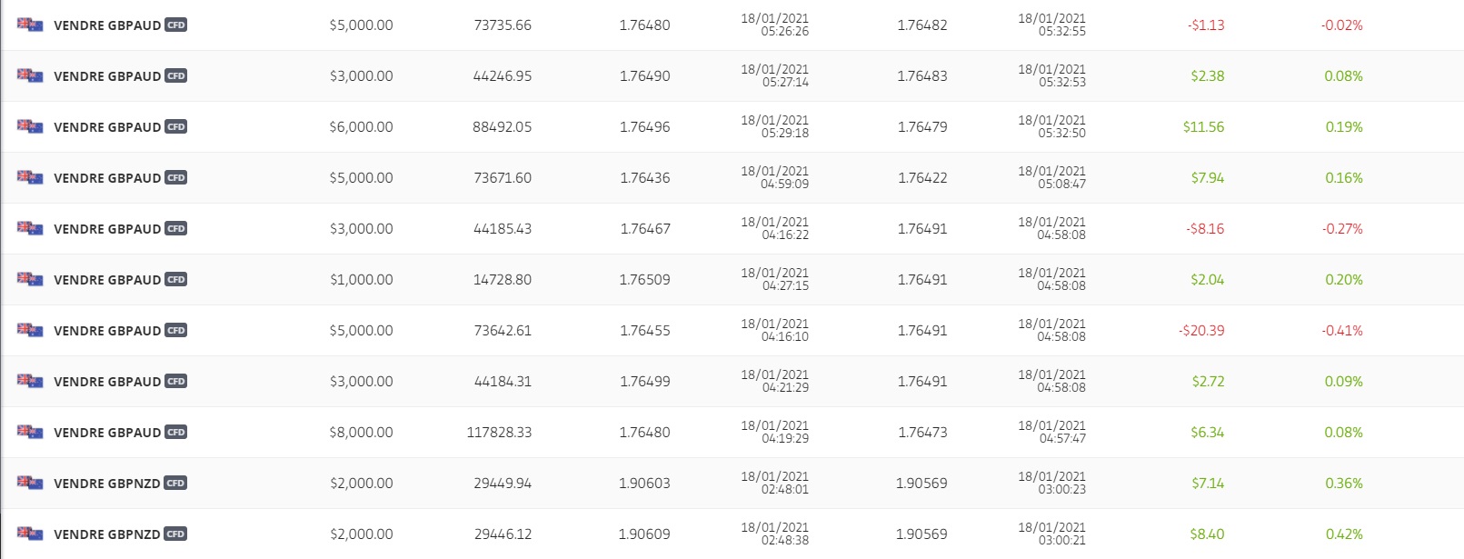
Task: Click the flag icon on the $8,000 GBPAUD row
Action: tap(30, 432)
